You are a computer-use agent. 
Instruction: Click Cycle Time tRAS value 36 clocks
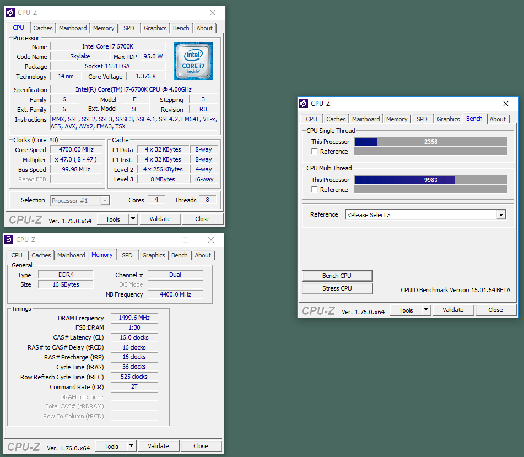click(134, 367)
